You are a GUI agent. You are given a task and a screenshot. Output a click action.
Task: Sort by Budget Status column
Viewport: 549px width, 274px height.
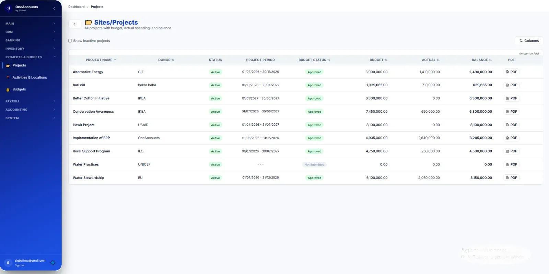pyautogui.click(x=314, y=60)
